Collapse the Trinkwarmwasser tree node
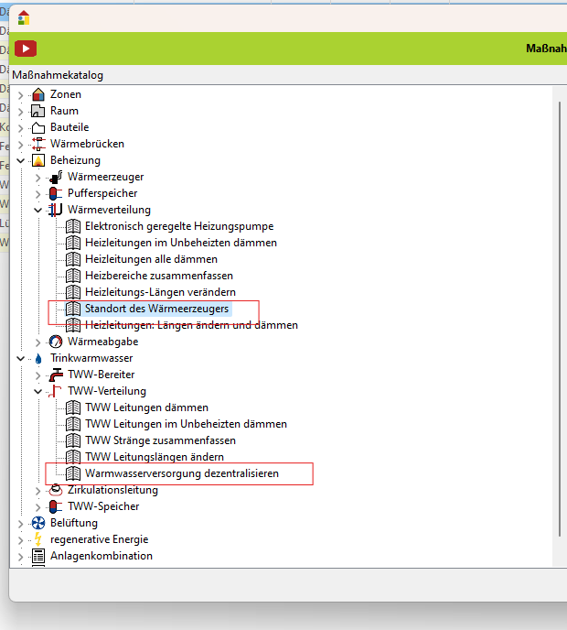567x630 pixels. 21,358
